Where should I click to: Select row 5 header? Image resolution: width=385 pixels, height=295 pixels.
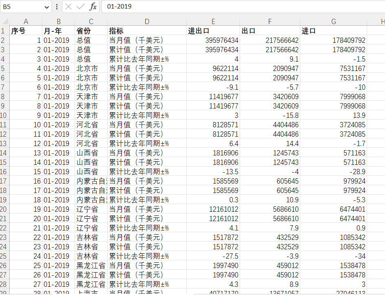click(4, 68)
